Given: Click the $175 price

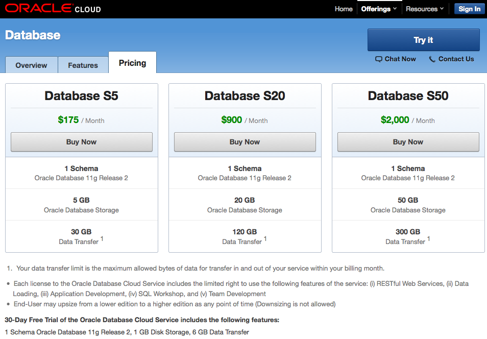Looking at the screenshot, I should (68, 119).
